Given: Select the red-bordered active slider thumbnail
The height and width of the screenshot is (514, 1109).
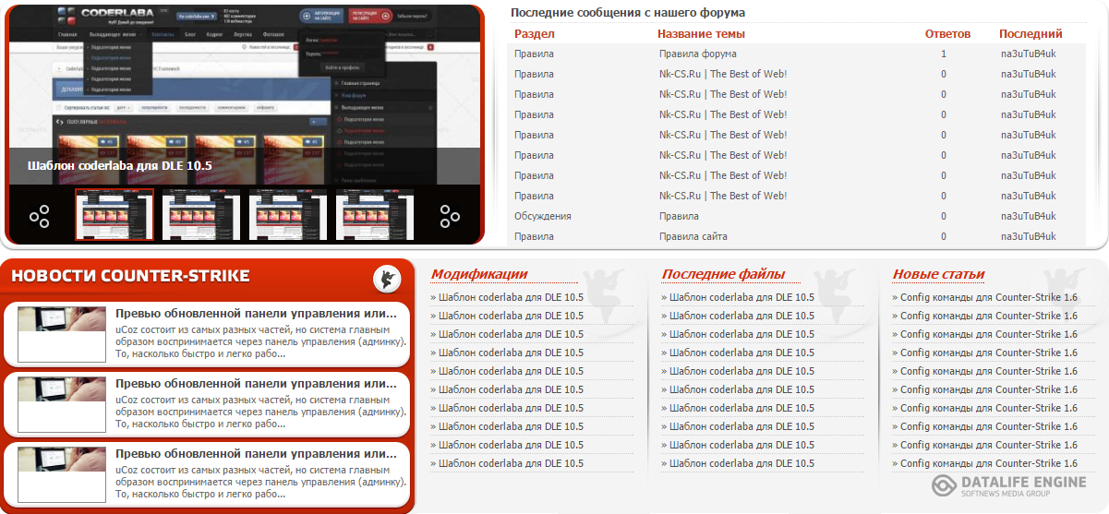Looking at the screenshot, I should point(115,215).
